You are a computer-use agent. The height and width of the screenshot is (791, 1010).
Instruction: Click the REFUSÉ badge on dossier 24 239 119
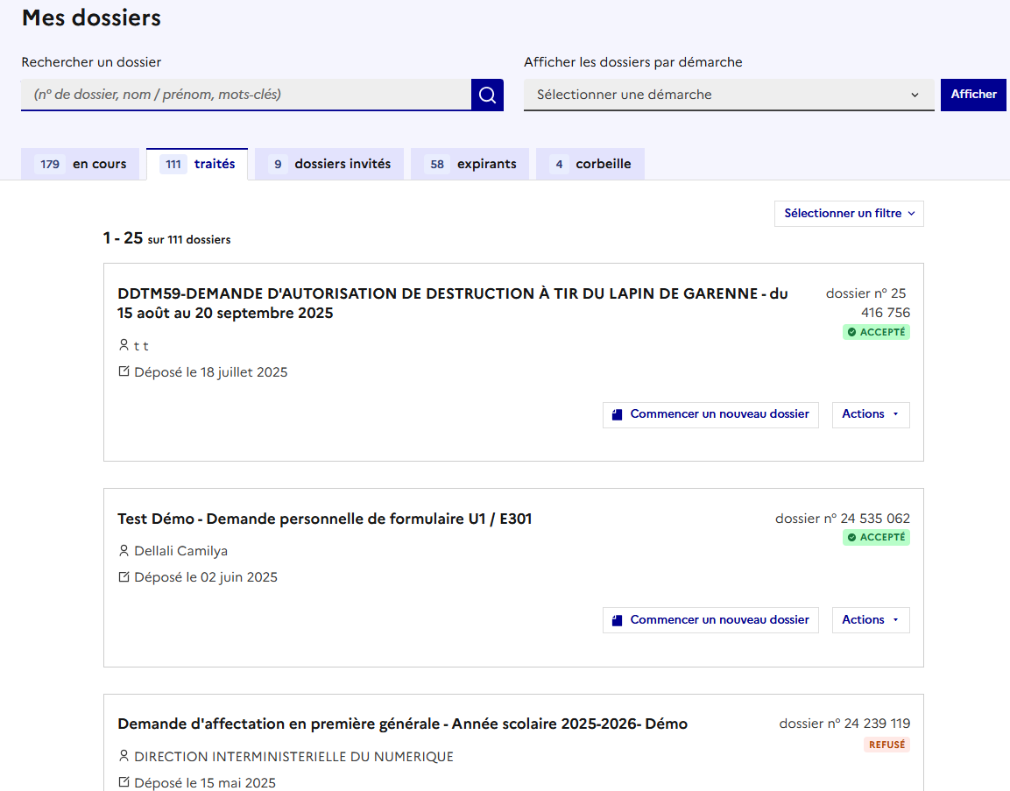point(886,745)
